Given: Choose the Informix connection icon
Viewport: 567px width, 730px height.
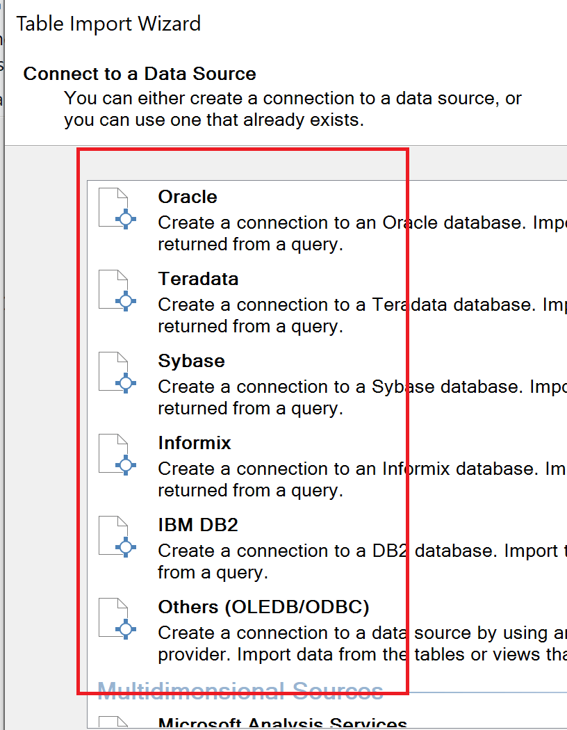Looking at the screenshot, I should [117, 455].
